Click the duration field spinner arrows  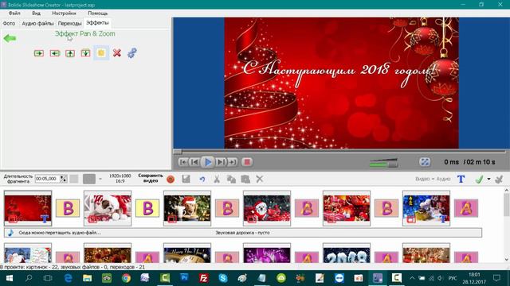(64, 179)
